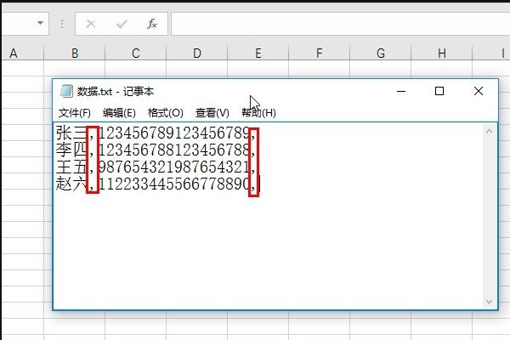Select column G header in Excel

click(380, 53)
